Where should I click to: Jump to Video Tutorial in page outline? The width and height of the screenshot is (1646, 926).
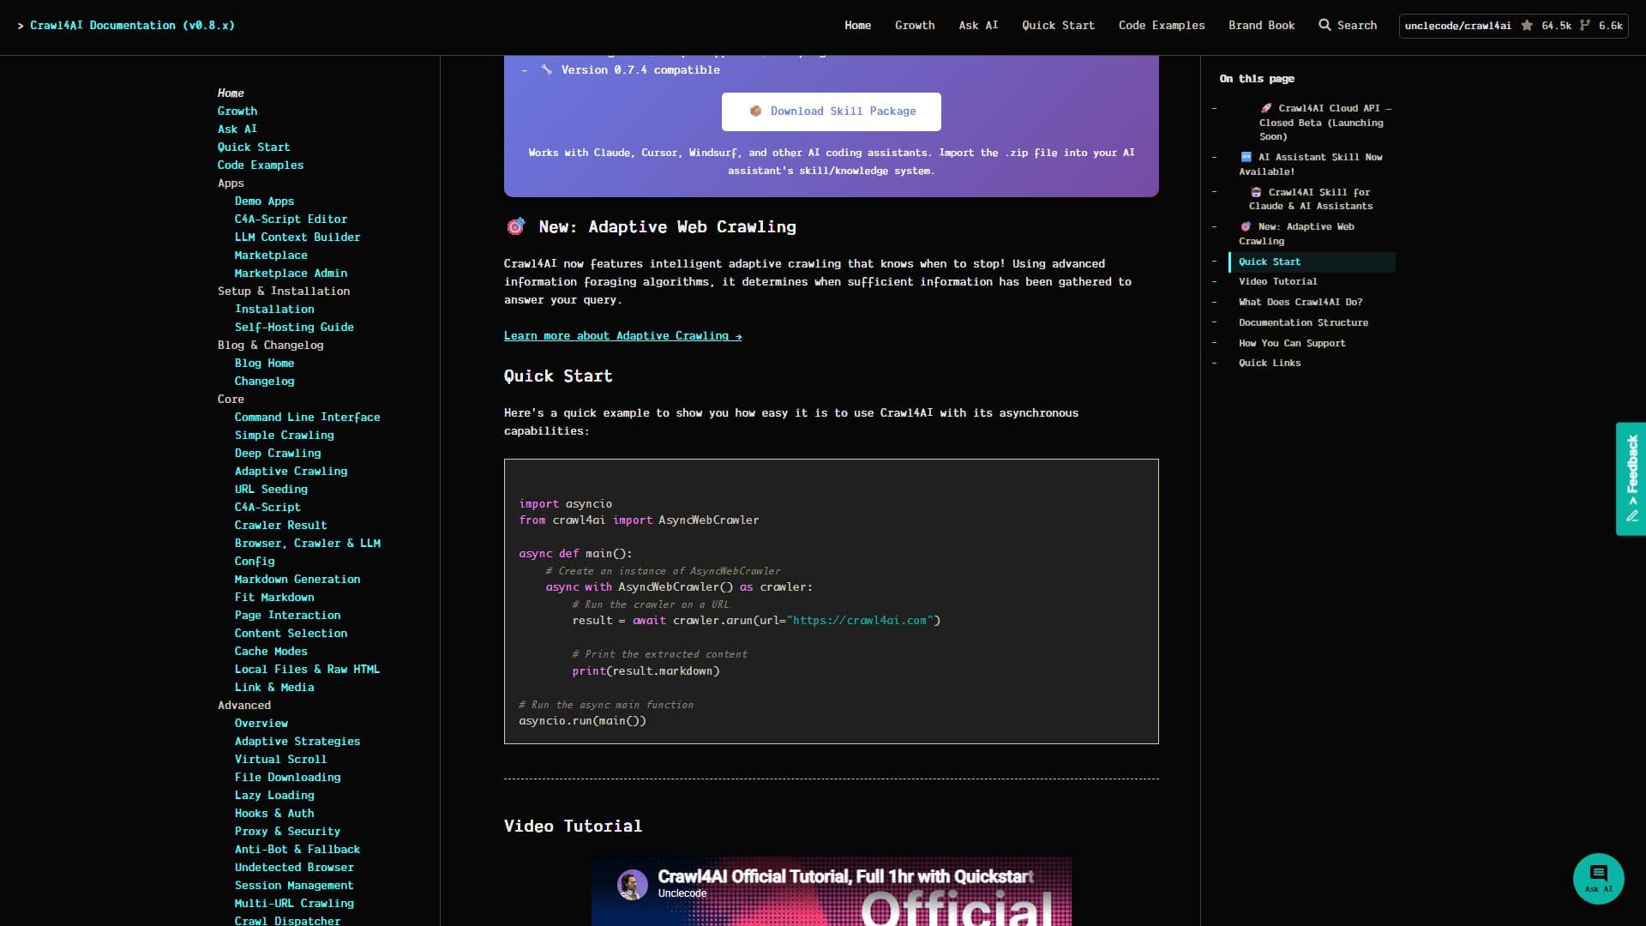(1277, 281)
